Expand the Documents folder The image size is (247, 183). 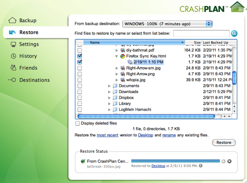tap(109, 86)
